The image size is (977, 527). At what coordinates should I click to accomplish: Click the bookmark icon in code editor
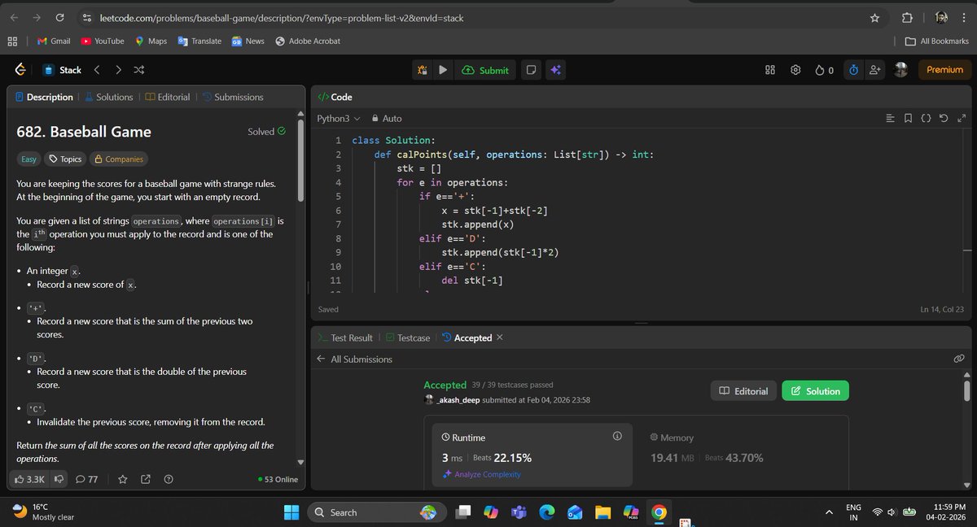[x=908, y=119]
